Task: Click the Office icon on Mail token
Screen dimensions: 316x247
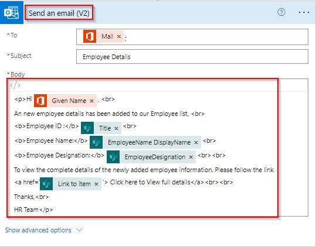Action: tap(90, 36)
